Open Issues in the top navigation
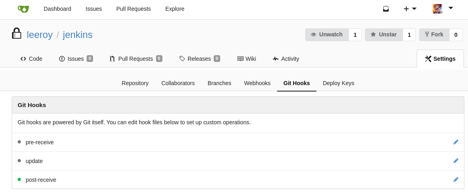The height and width of the screenshot is (193, 468). (94, 9)
